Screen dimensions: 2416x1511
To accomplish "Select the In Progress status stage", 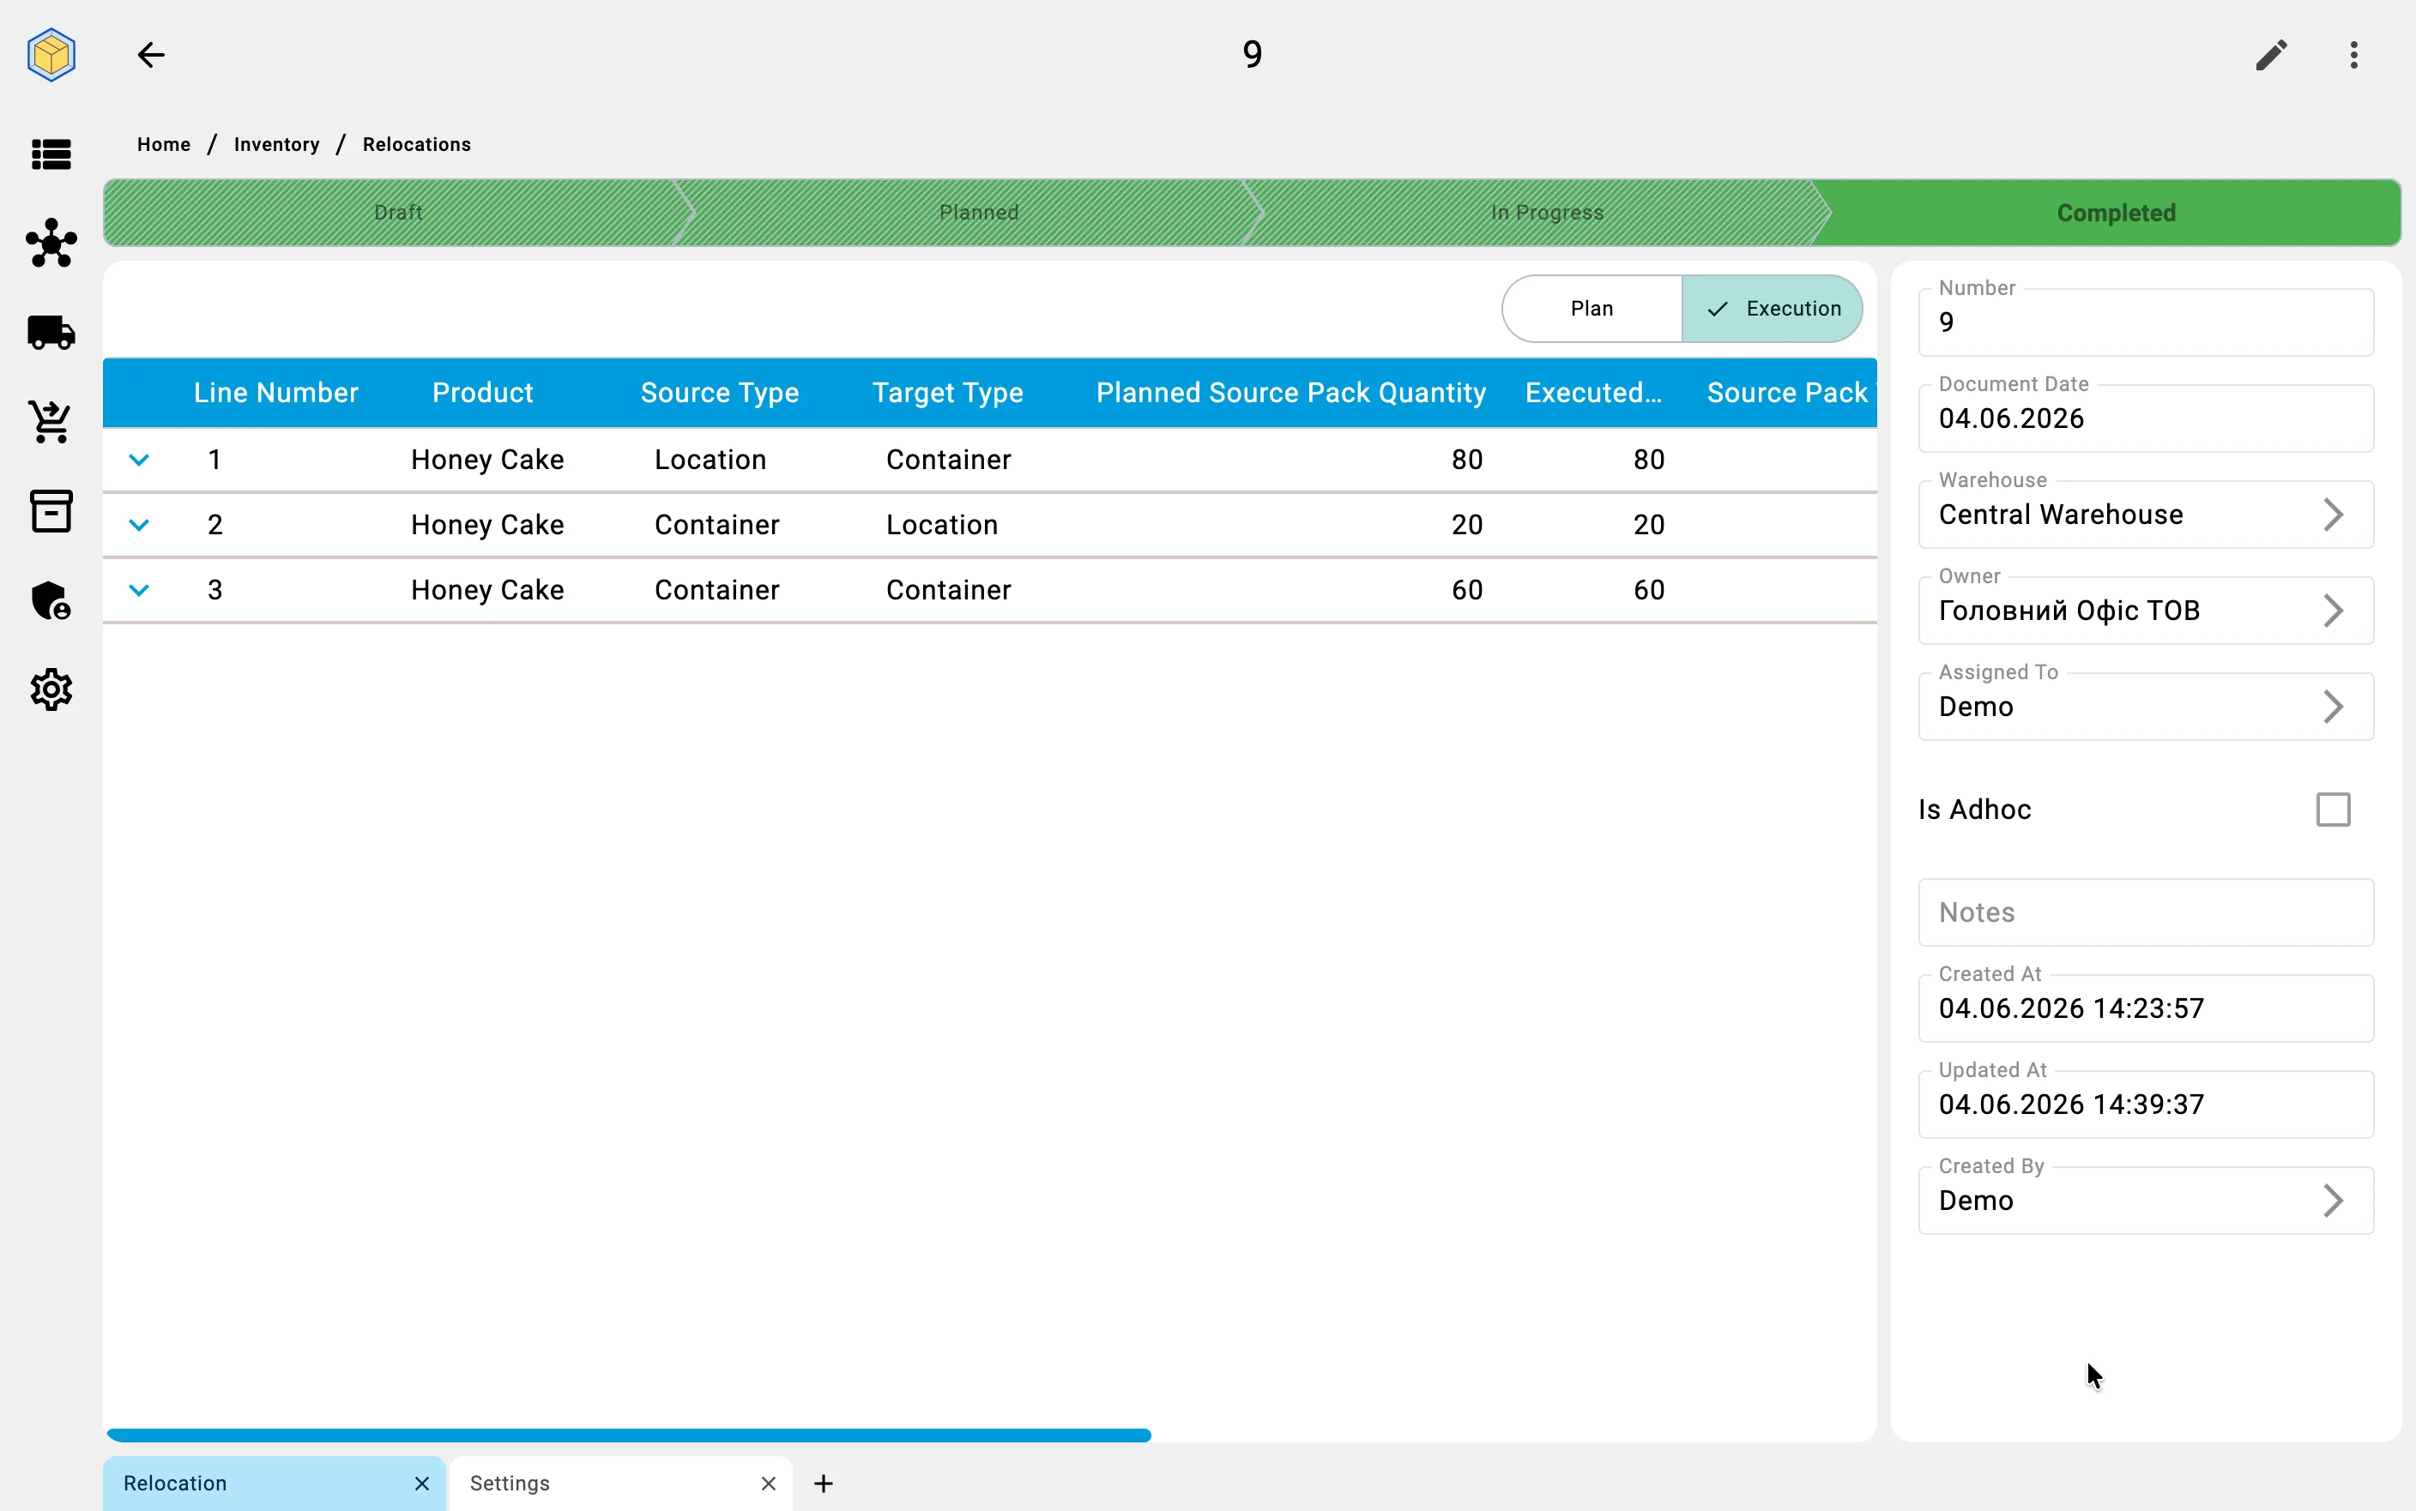I will coord(1546,213).
